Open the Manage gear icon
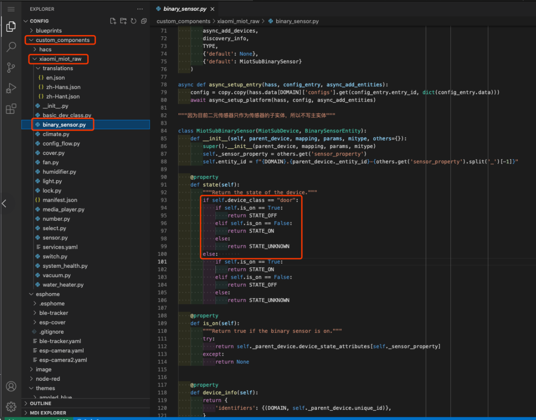Image resolution: width=536 pixels, height=420 pixels. 11,406
